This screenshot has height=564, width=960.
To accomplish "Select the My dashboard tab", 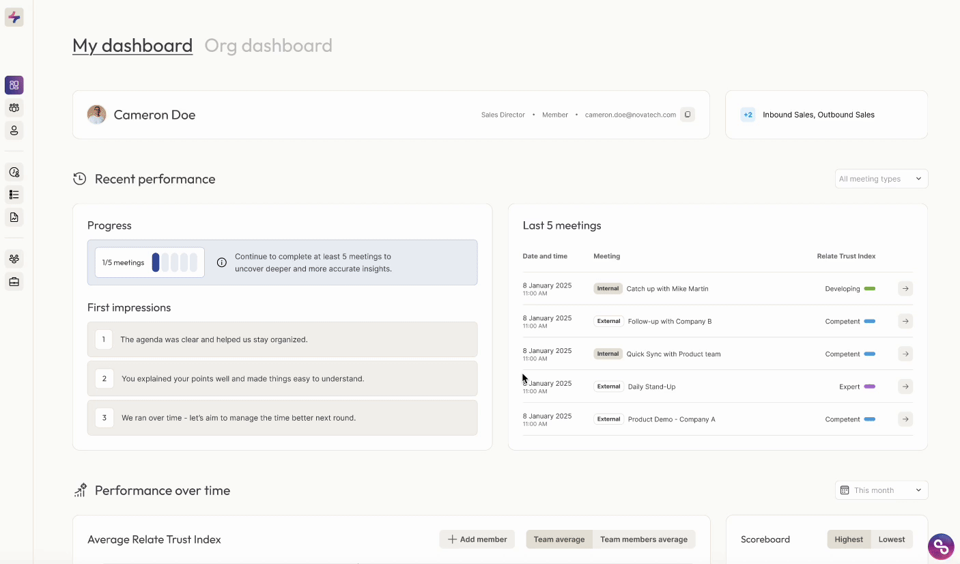I will coord(132,46).
